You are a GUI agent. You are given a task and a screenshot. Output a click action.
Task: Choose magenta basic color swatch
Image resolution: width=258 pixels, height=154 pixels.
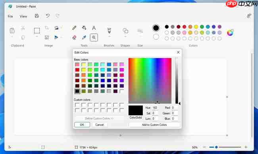(122, 70)
